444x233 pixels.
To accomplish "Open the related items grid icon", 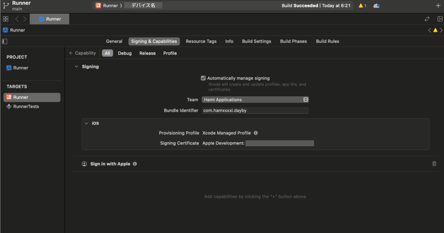I will pyautogui.click(x=5, y=19).
